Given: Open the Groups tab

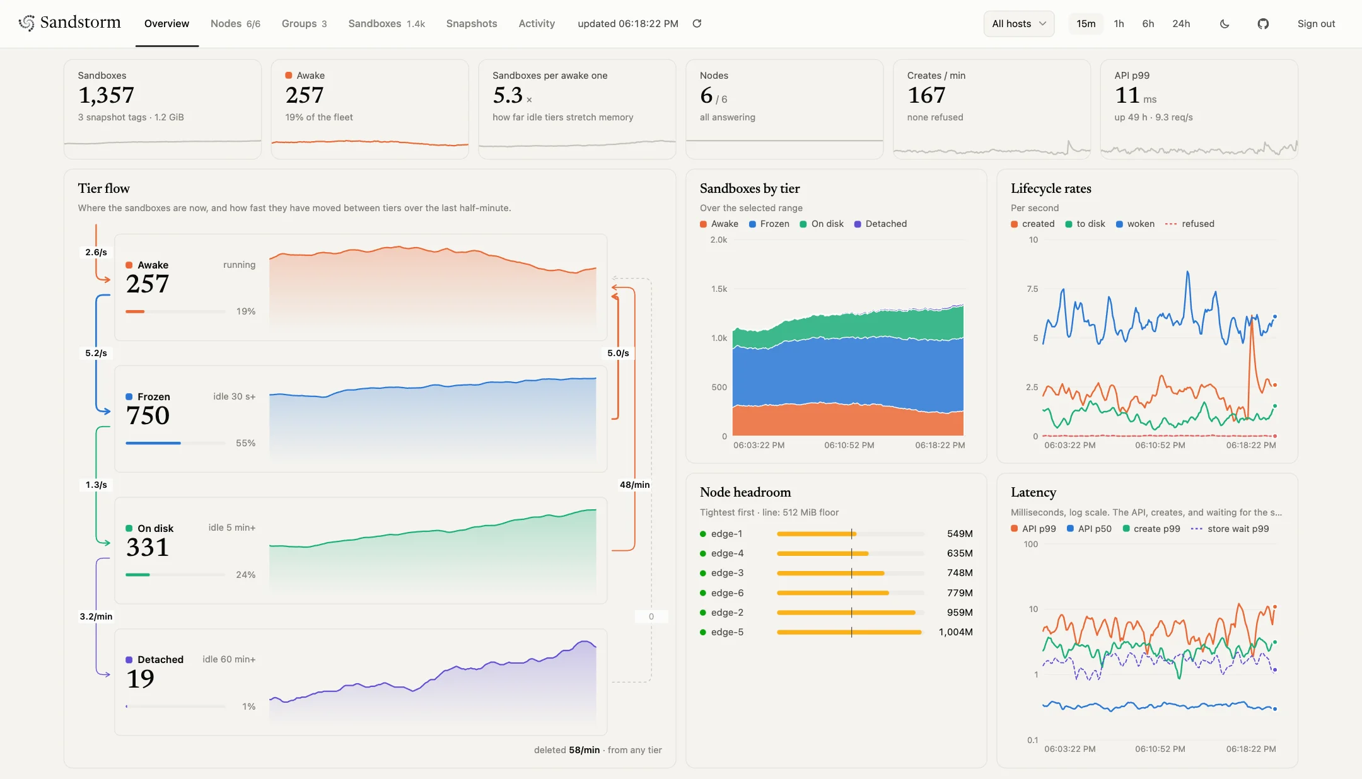Looking at the screenshot, I should coord(304,23).
